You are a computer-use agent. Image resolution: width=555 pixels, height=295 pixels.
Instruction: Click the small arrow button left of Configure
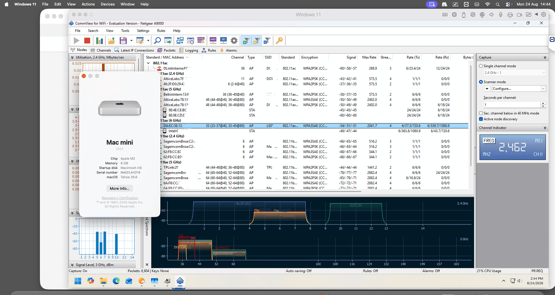[487, 89]
